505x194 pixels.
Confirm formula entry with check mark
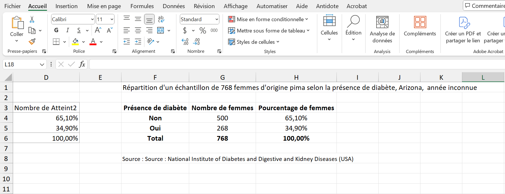[x=71, y=64]
